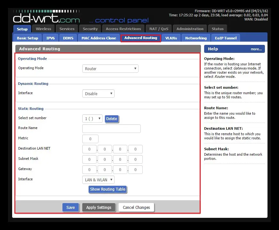Expand the Operating Mode dropdown set to Router
Image resolution: width=279 pixels, height=230 pixels.
tap(110, 69)
